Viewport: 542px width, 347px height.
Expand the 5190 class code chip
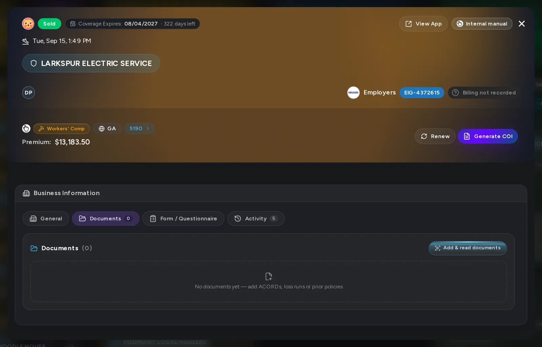coord(140,128)
